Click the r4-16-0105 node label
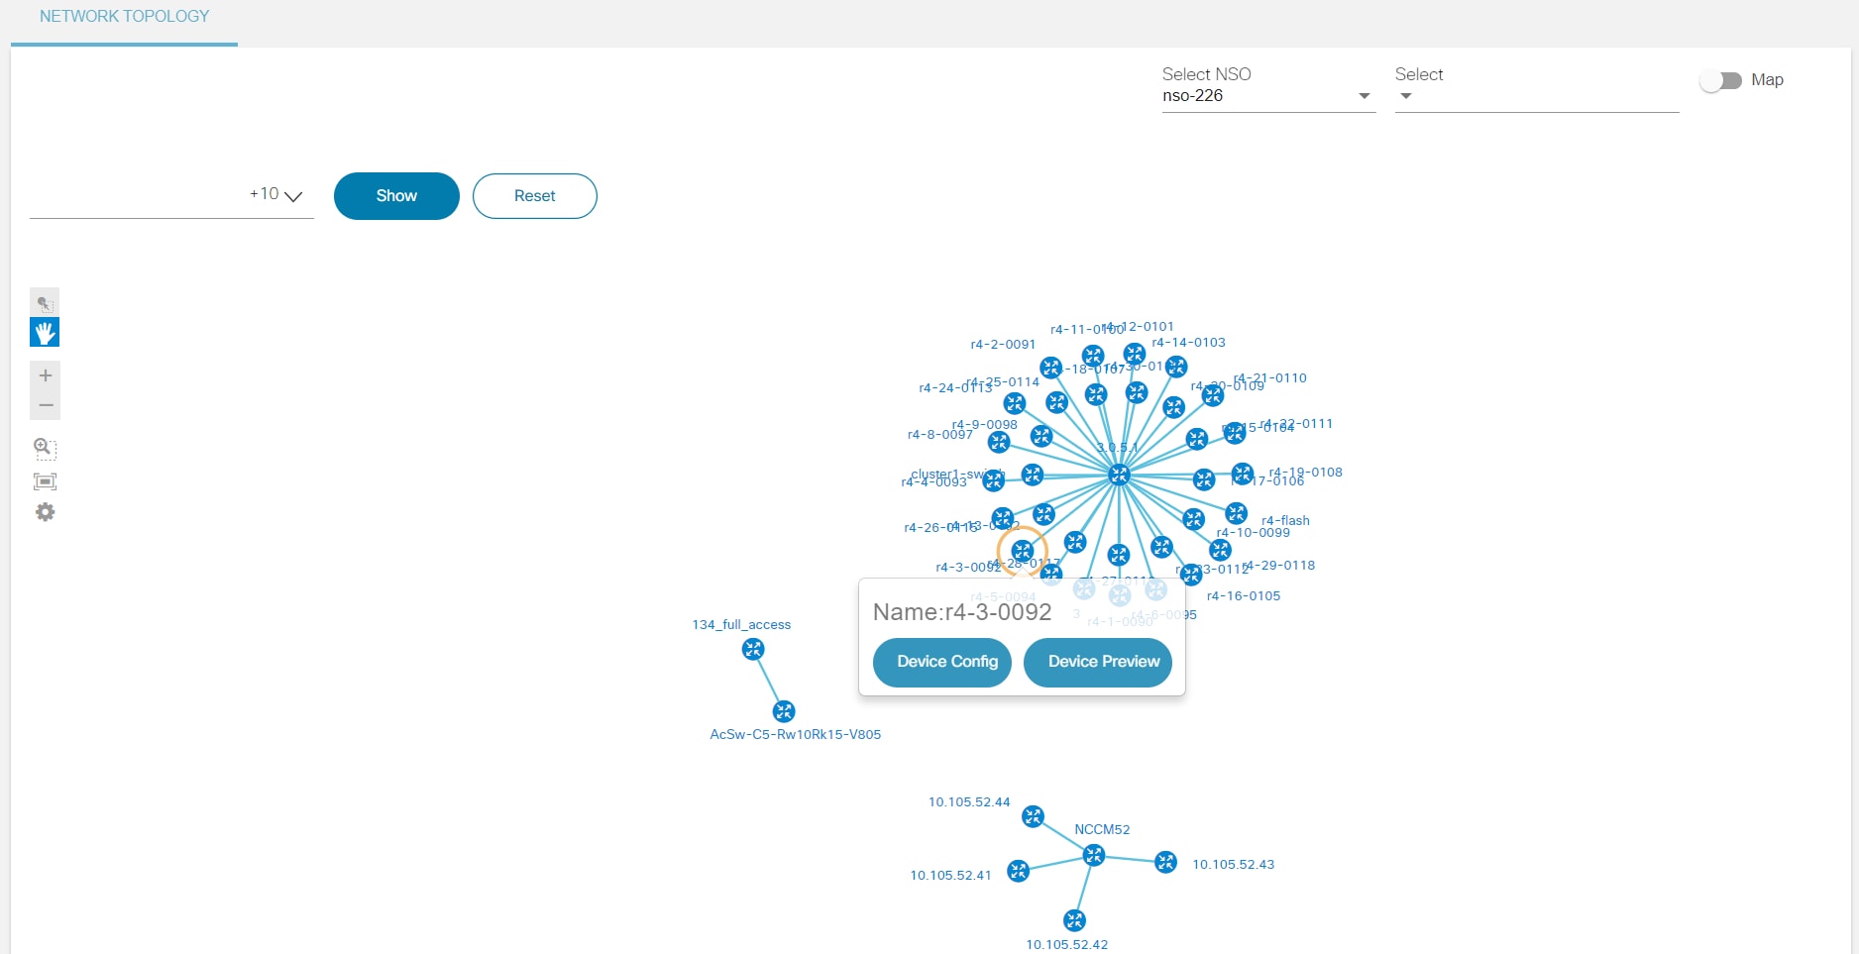1859x954 pixels. click(1244, 596)
